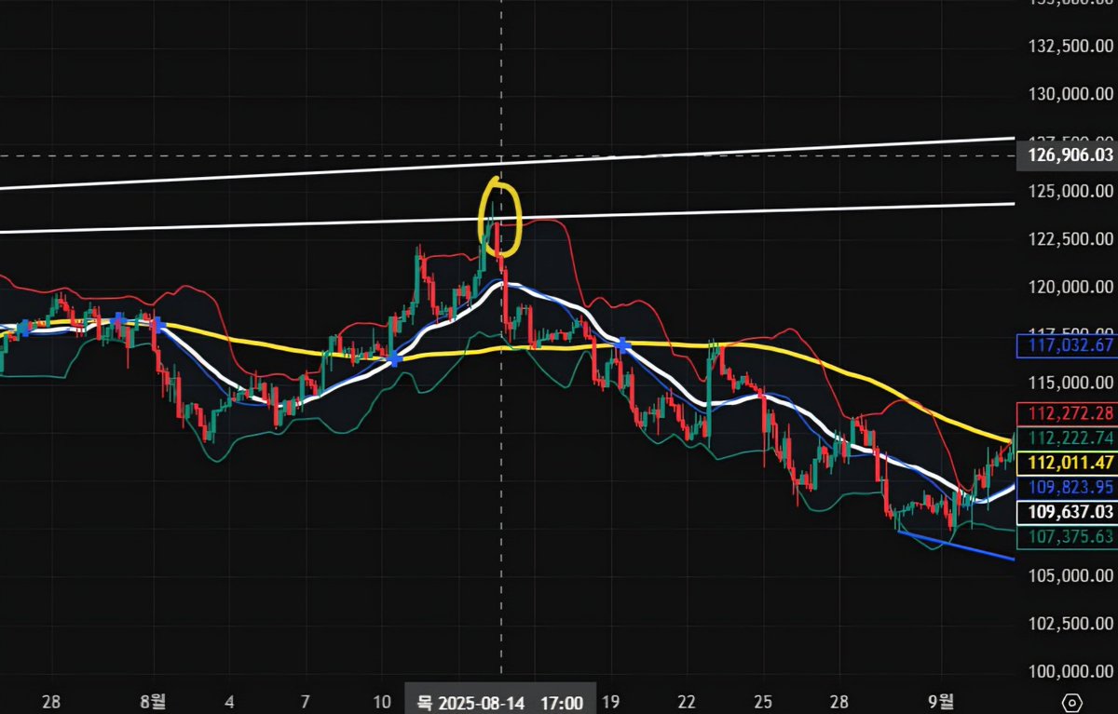Click the green price label 112,222.74

pos(1069,438)
